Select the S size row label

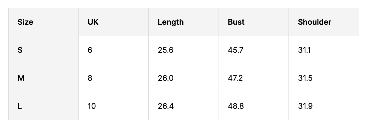pyautogui.click(x=20, y=50)
